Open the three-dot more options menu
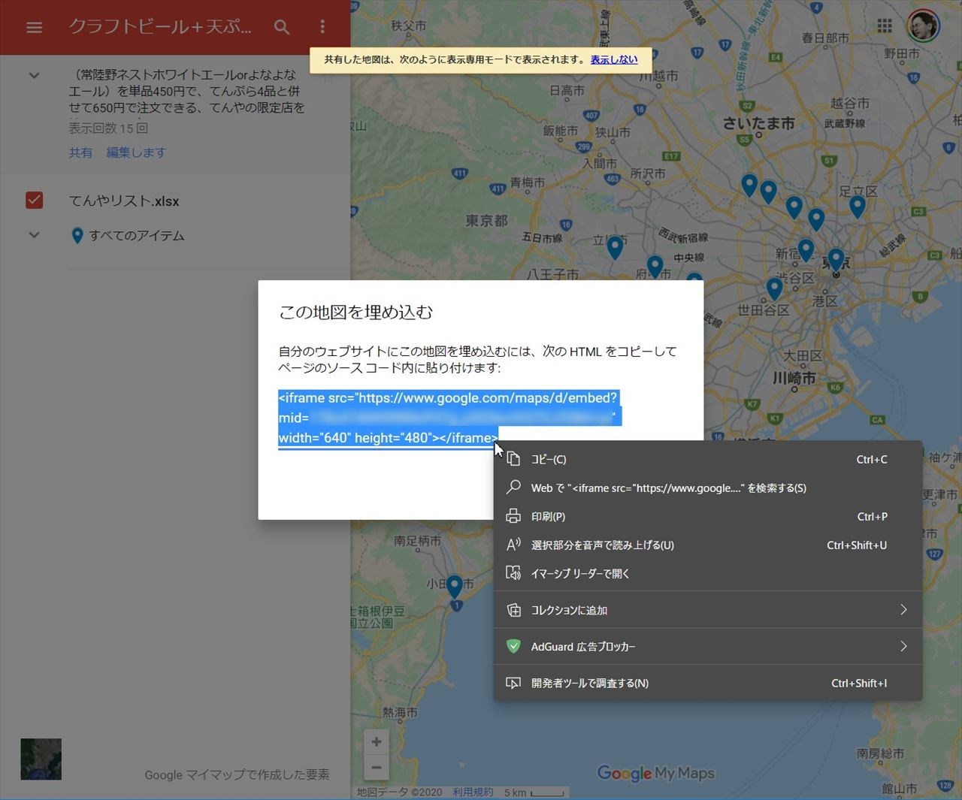Image resolution: width=962 pixels, height=800 pixels. tap(322, 27)
